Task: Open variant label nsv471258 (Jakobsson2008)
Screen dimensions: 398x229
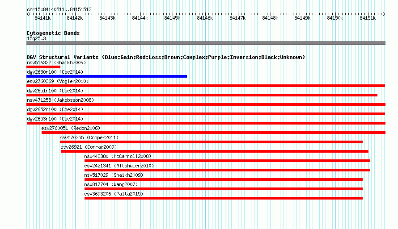Action: (x=60, y=100)
